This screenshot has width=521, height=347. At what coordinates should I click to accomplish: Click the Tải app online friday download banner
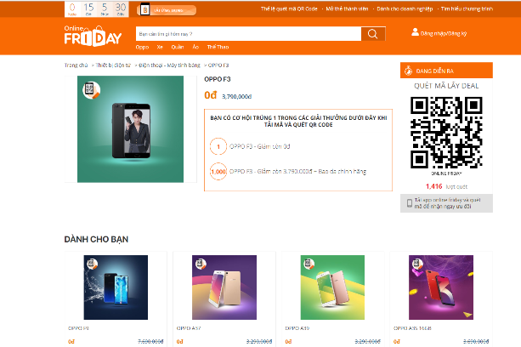pos(446,203)
